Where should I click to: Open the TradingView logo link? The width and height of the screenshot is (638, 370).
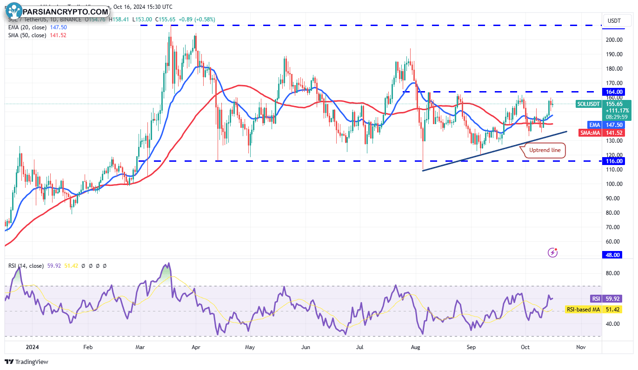pyautogui.click(x=27, y=362)
